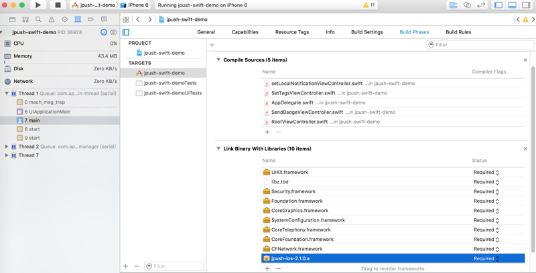
Task: Run the project with the Play button
Action: (38, 5)
